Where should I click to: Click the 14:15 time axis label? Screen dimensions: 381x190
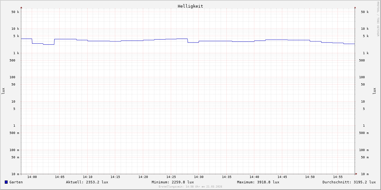(x=115, y=177)
